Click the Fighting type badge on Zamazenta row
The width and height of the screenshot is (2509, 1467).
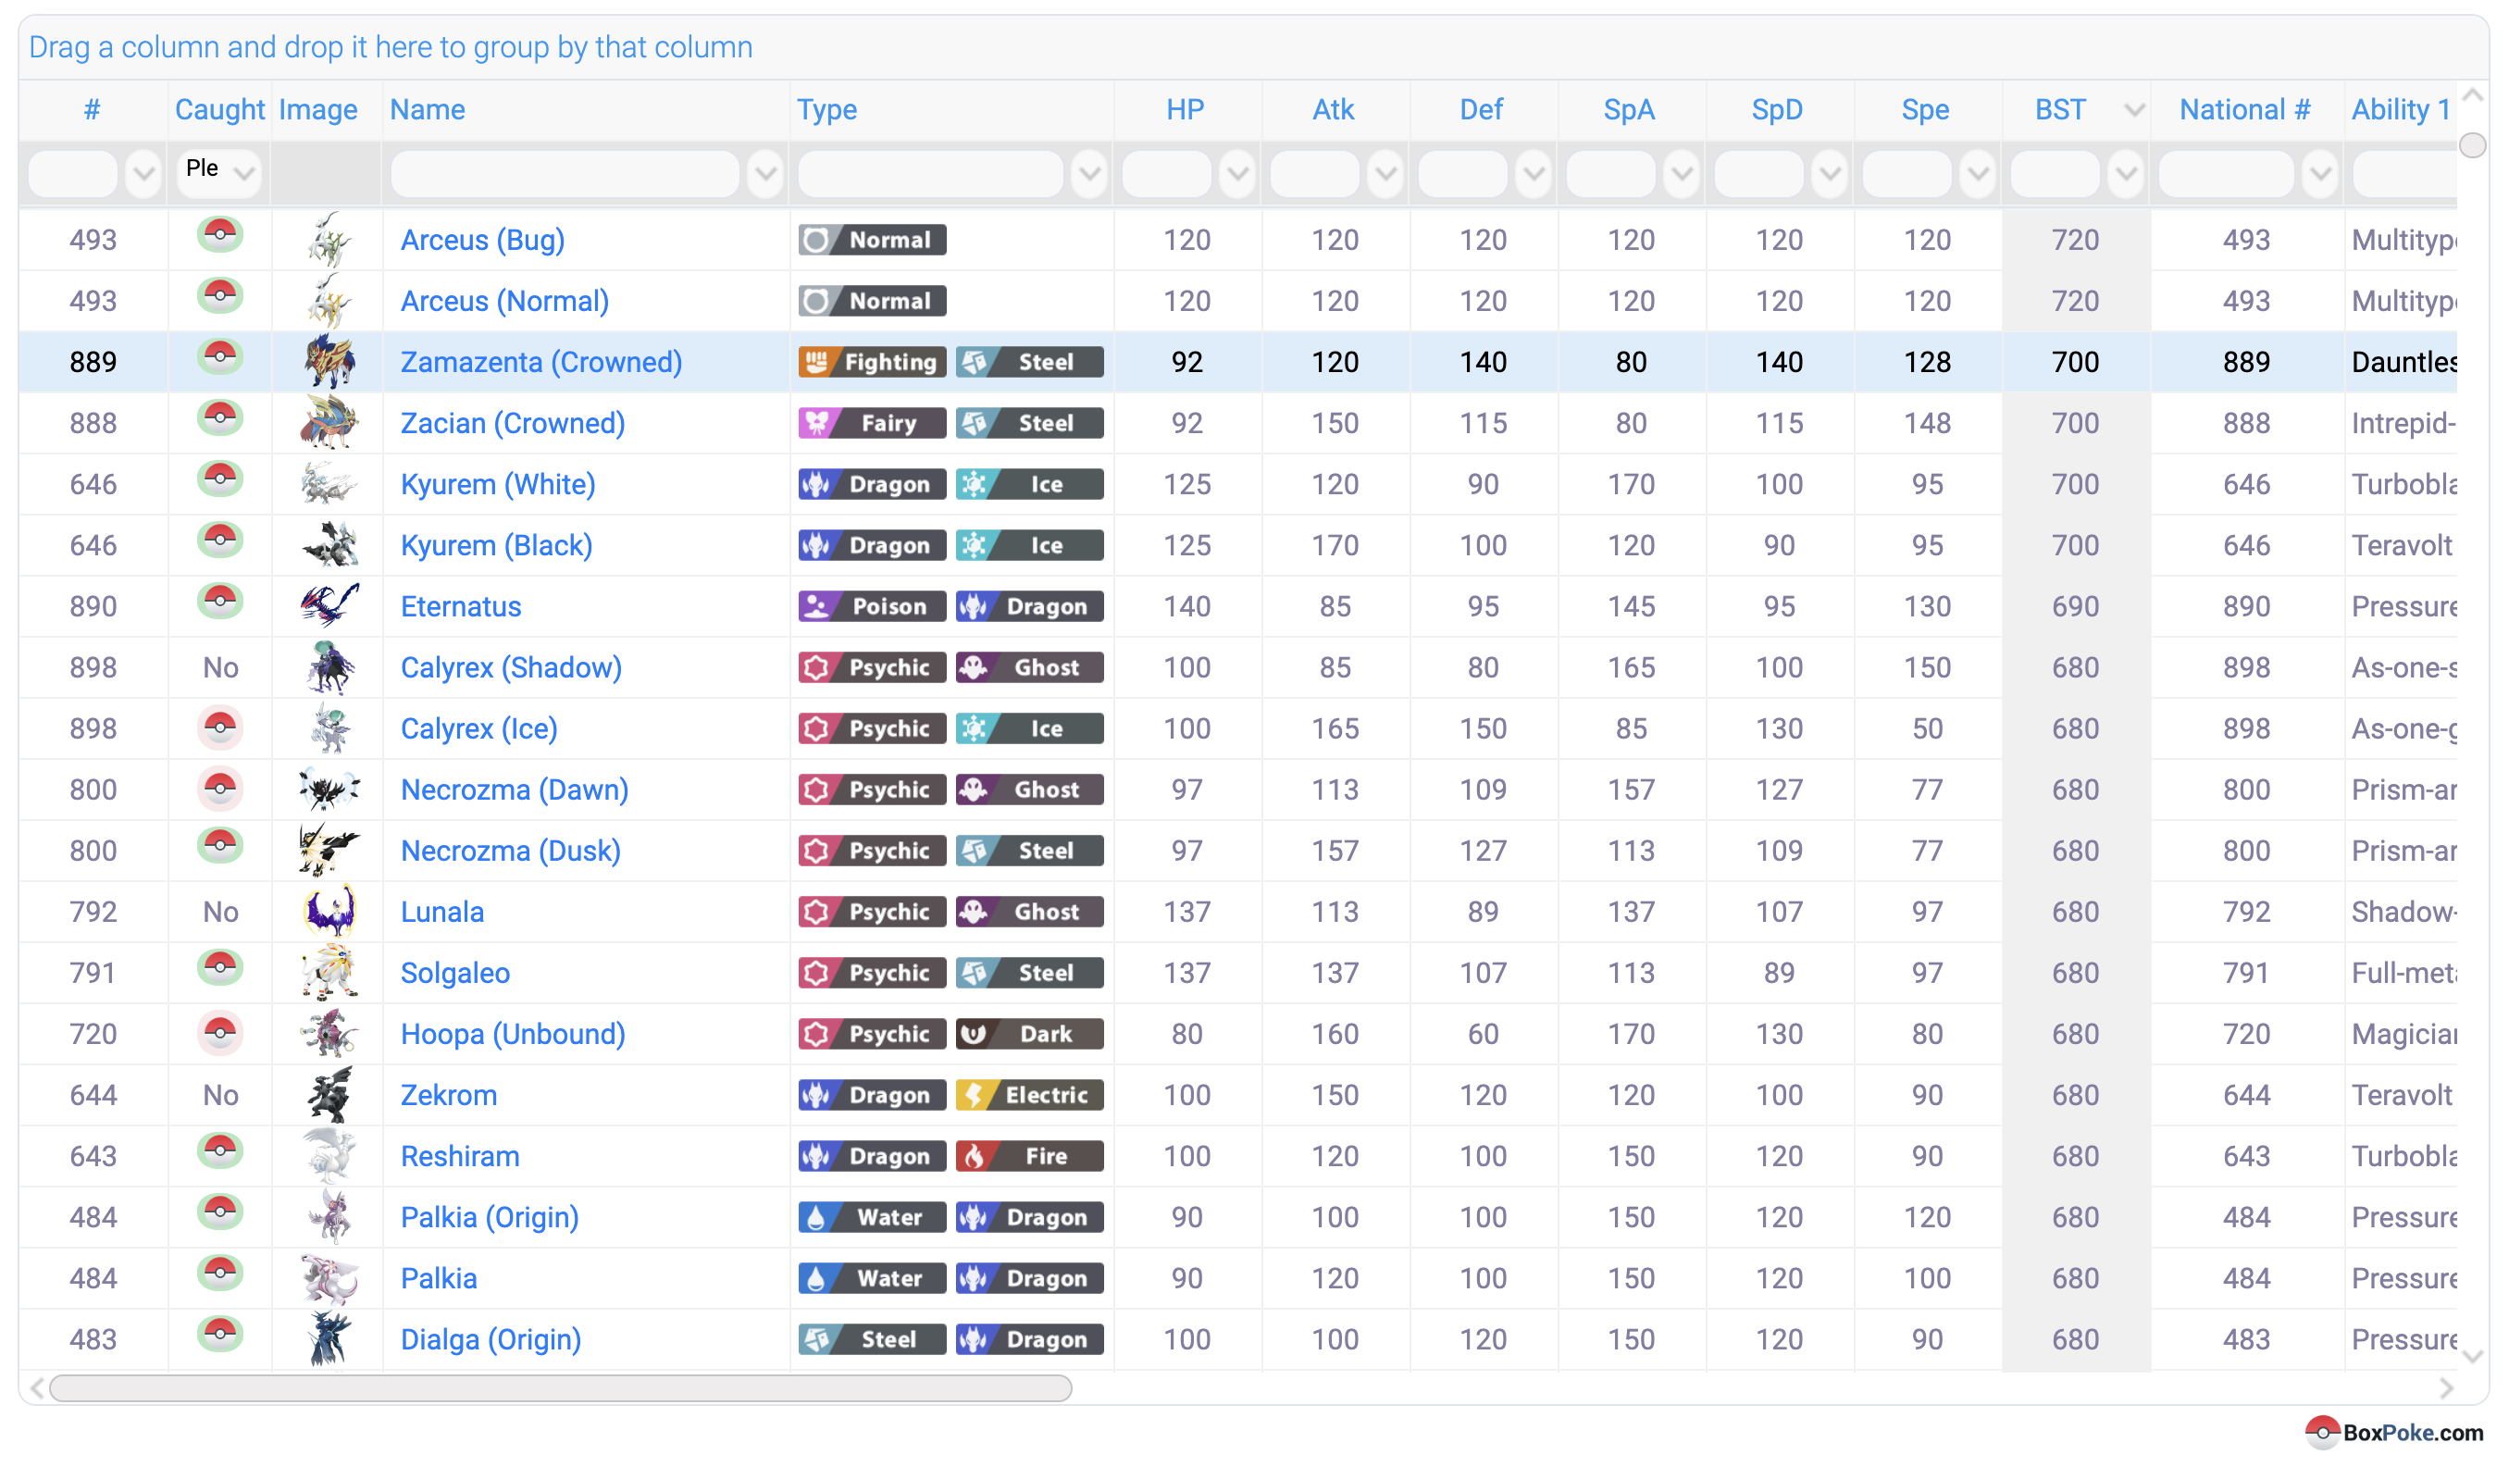872,363
